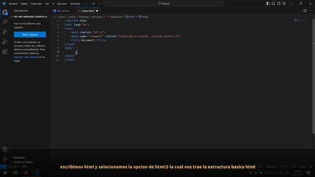Open the Extensions view
This screenshot has height=177, width=315.
coord(5,52)
